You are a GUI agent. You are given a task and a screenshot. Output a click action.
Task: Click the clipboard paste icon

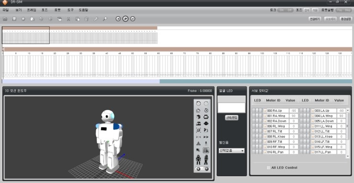coord(77,19)
